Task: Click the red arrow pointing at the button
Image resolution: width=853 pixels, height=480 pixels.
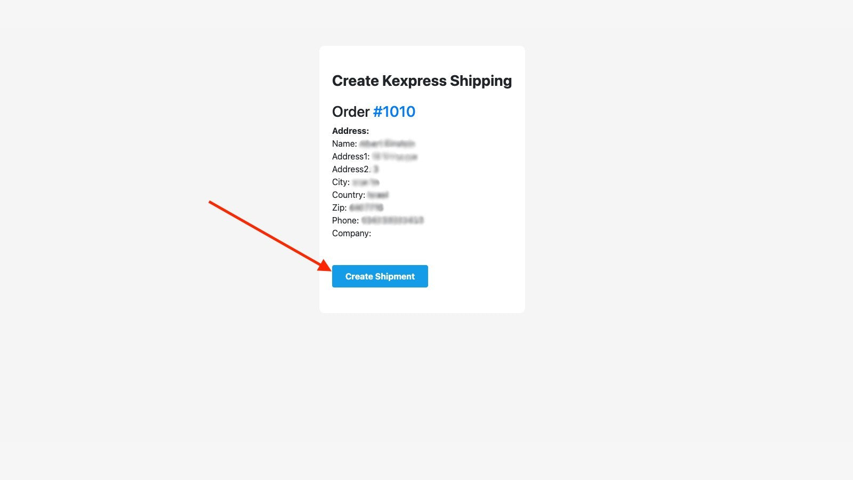Action: 267,235
